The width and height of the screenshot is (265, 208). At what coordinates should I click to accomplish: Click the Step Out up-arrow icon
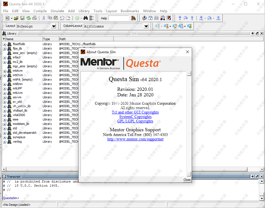pos(192,18)
